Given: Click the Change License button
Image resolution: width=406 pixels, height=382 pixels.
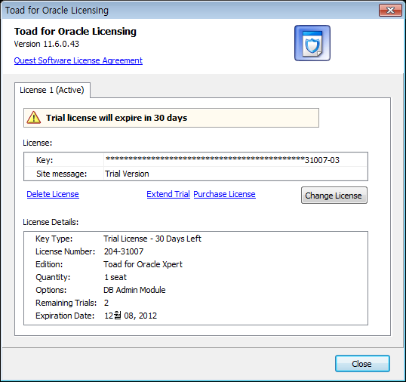Looking at the screenshot, I should (334, 196).
